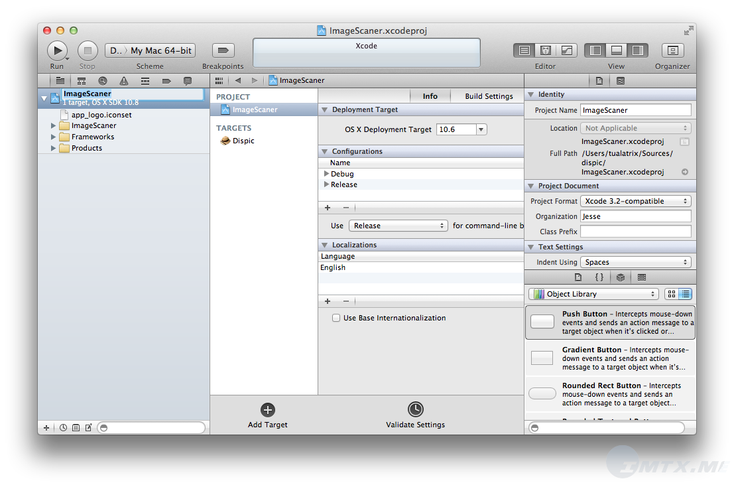Image resolution: width=734 pixels, height=487 pixels.
Task: Show the Media library
Action: pos(642,277)
